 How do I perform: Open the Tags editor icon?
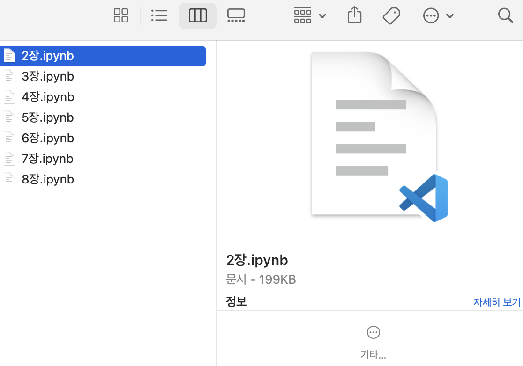(x=391, y=15)
